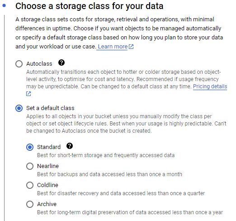Viewport: 236px width, 221px height.
Task: Click external link icon below Pricing details
Action: pyautogui.click(x=28, y=94)
